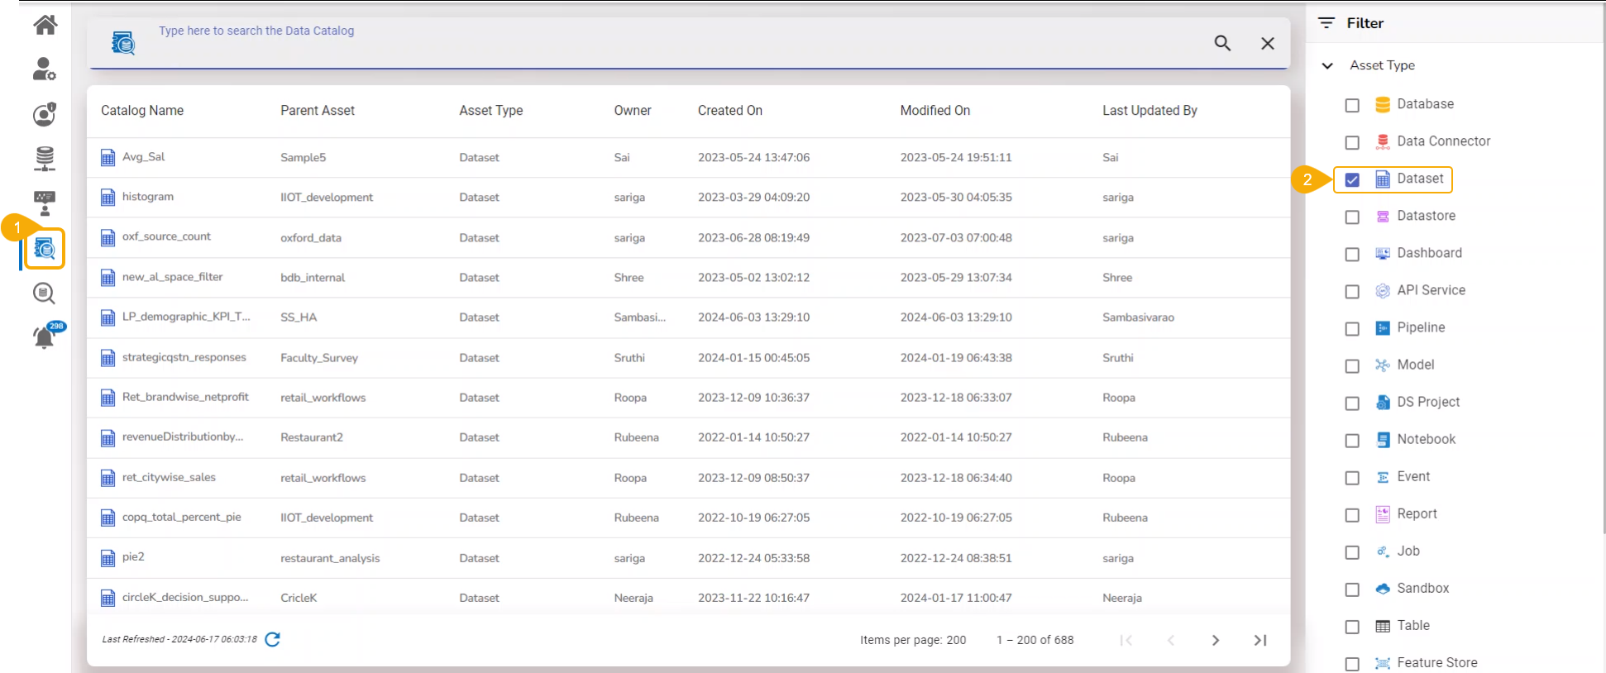Open the data store stack sidebar icon
The width and height of the screenshot is (1606, 673).
[45, 158]
